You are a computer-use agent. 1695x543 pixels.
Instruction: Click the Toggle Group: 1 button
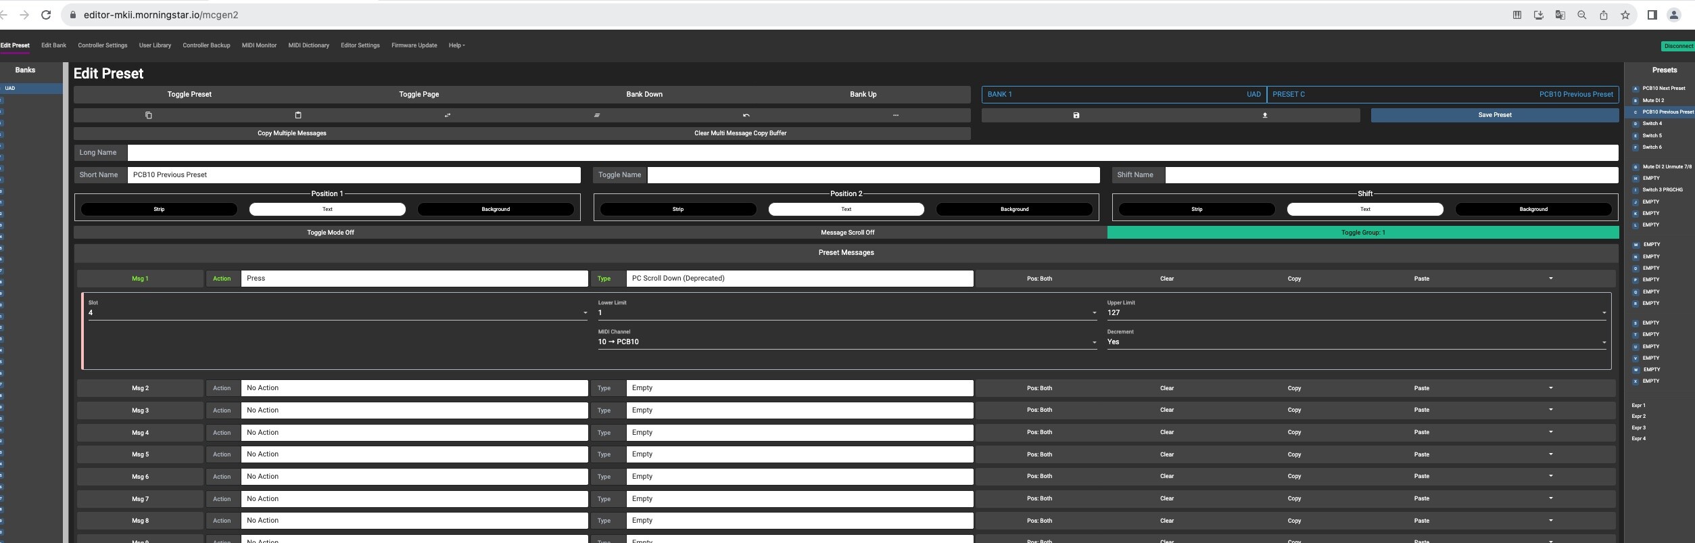1363,233
